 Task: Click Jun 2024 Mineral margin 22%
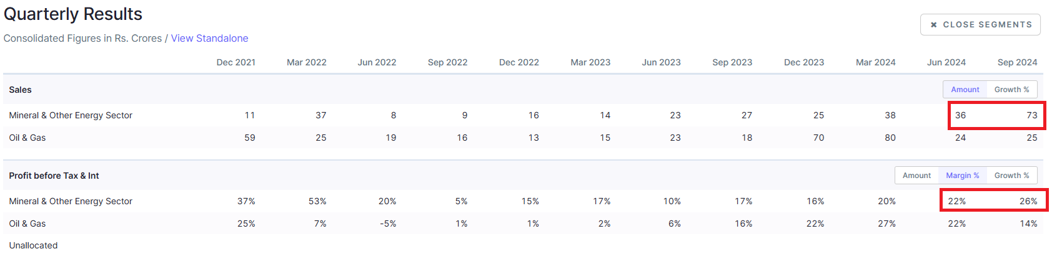[956, 201]
